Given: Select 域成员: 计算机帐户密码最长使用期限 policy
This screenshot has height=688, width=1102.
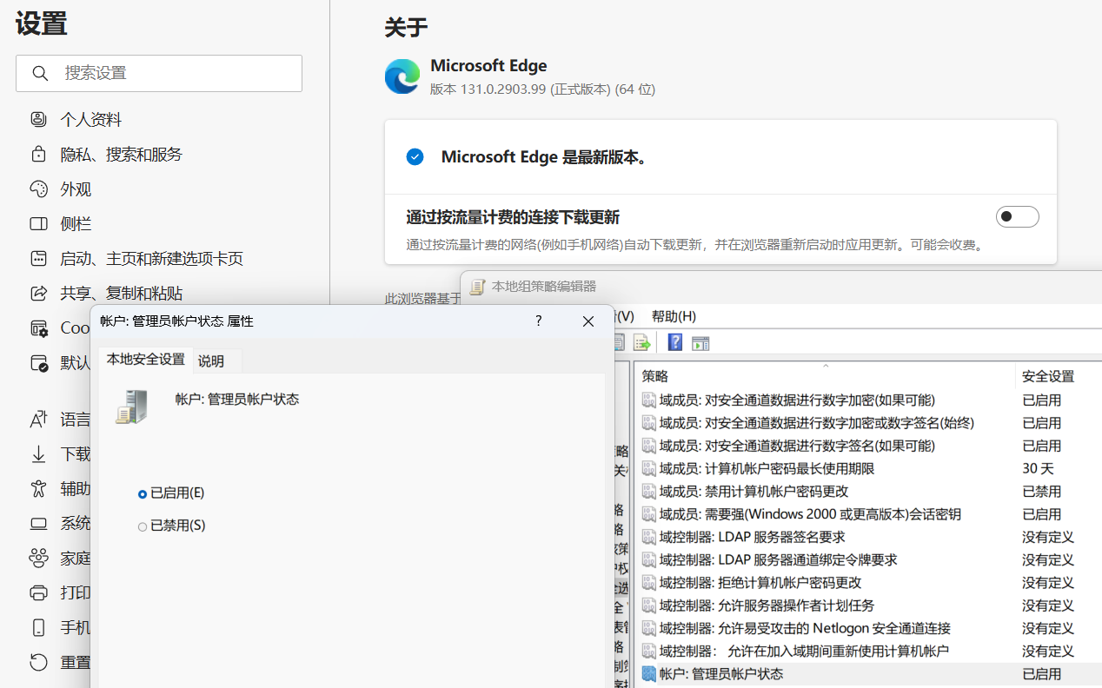Looking at the screenshot, I should point(868,468).
